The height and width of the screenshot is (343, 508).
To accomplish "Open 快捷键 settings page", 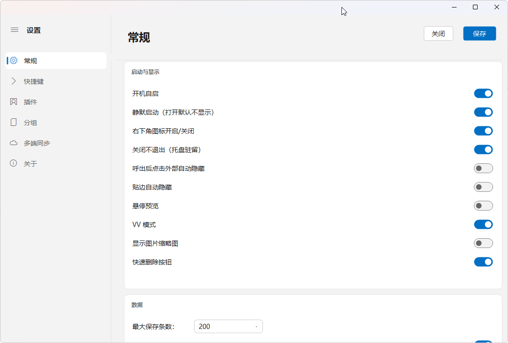I will click(56, 81).
